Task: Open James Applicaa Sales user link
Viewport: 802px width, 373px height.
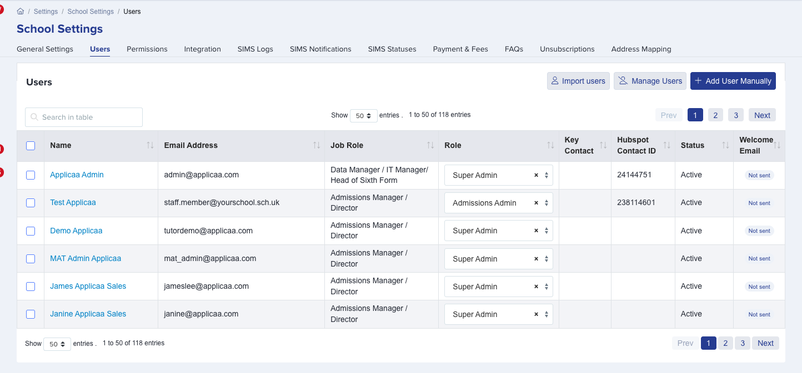Action: click(88, 286)
